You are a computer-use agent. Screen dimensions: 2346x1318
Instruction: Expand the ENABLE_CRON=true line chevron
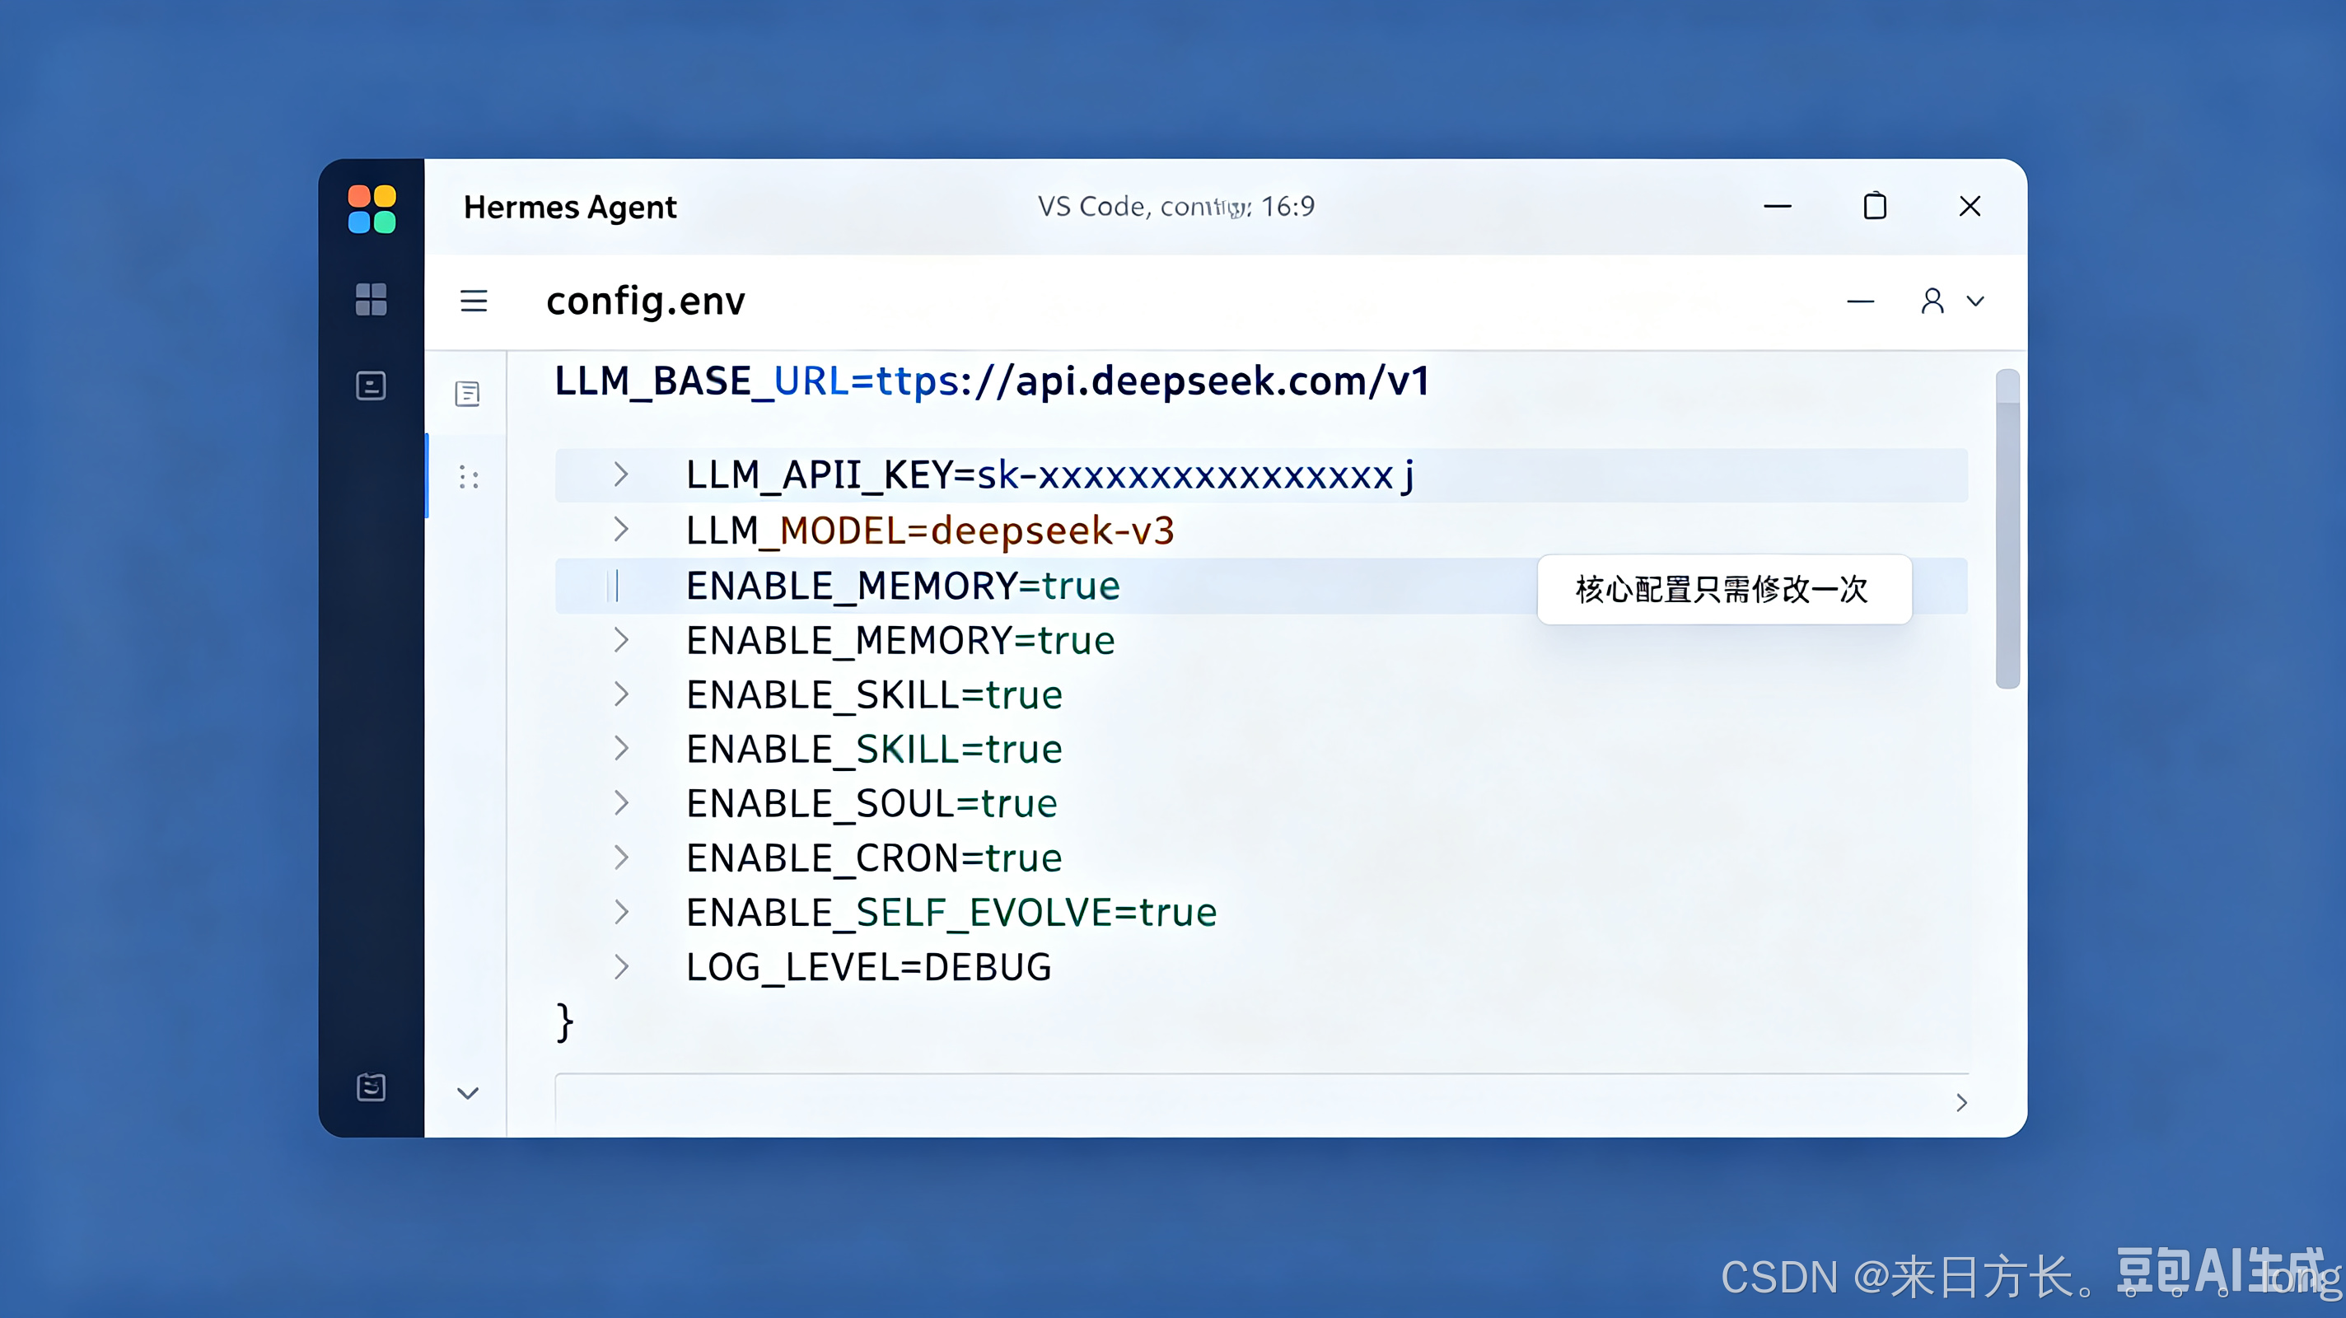pos(621,857)
